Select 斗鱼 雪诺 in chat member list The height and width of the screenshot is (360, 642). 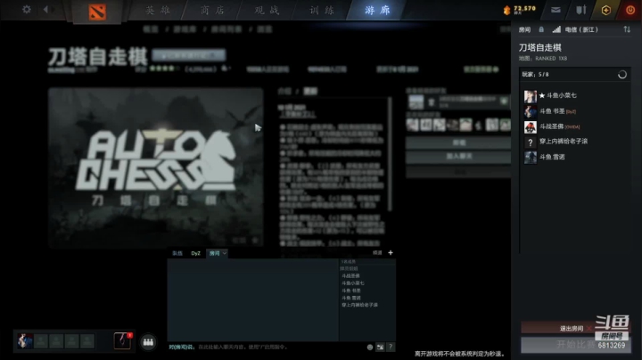click(351, 298)
